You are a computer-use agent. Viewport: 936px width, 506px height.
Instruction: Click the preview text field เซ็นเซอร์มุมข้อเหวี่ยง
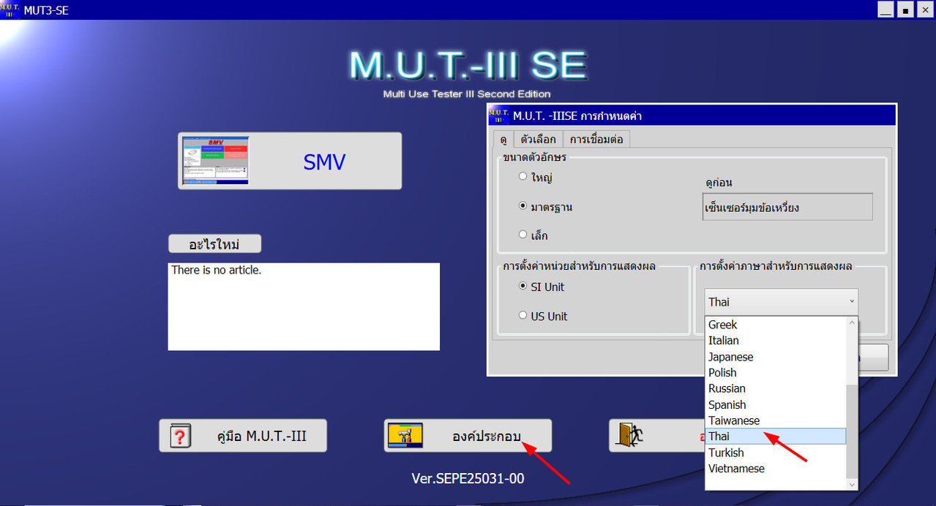click(x=787, y=207)
